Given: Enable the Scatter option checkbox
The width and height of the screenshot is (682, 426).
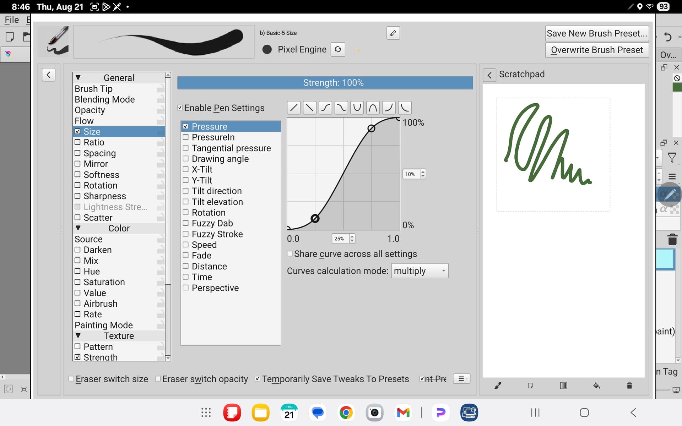Looking at the screenshot, I should pos(77,218).
